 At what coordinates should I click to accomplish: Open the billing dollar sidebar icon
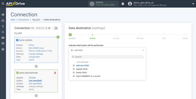[x=3, y=26]
